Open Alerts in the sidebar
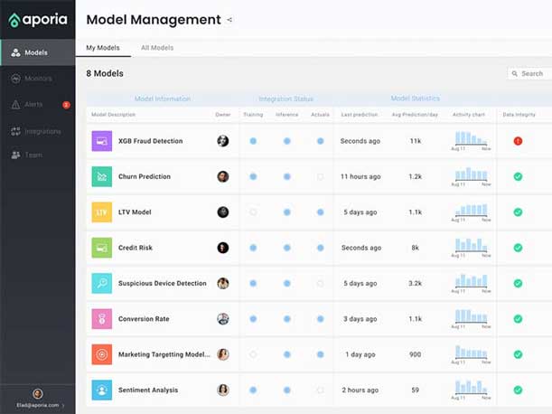This screenshot has width=552, height=414. 33,105
